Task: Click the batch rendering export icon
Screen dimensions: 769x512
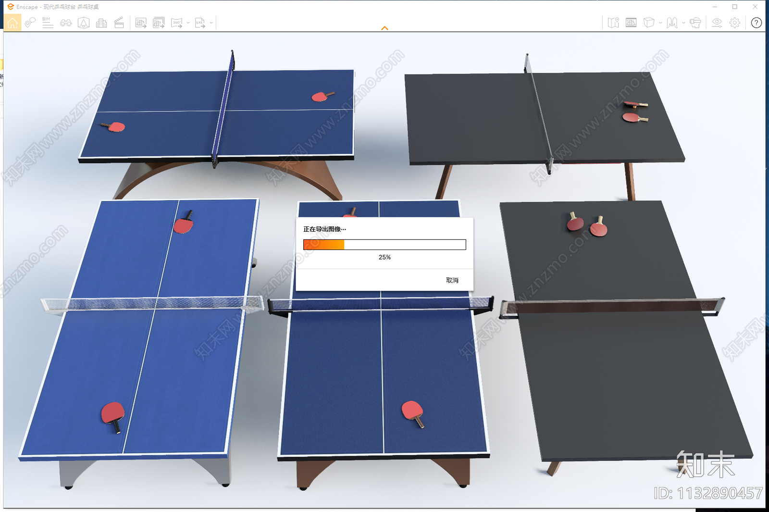Action: pyautogui.click(x=159, y=23)
